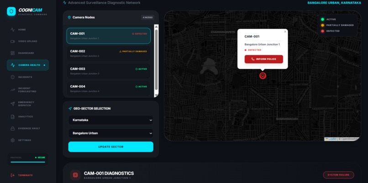368x183 pixels.
Task: Click the CogniCam shield logo icon
Action: click(11, 11)
